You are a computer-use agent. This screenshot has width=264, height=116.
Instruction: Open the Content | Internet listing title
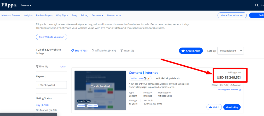point(143,73)
